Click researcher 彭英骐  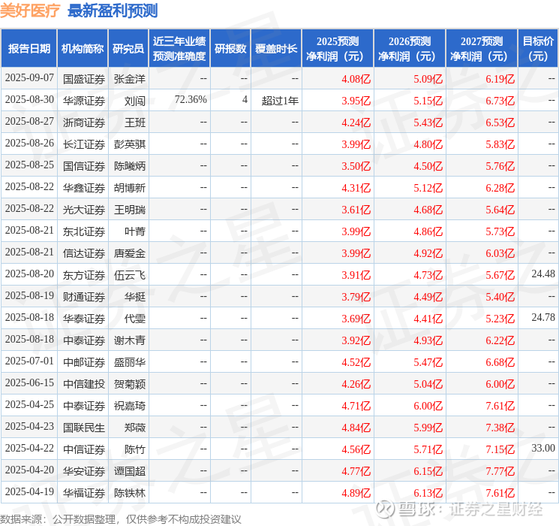tap(129, 144)
